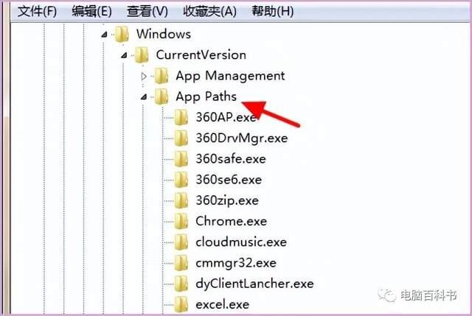Click the 360AP.exe folder icon
Screen dimensions: 472x316
pyautogui.click(x=181, y=117)
